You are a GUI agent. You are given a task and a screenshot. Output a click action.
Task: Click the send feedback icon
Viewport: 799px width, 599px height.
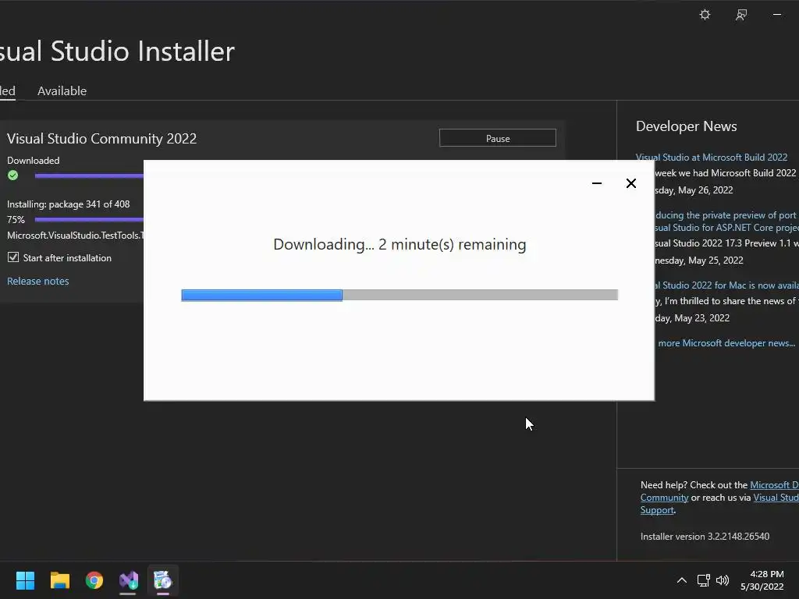point(741,15)
